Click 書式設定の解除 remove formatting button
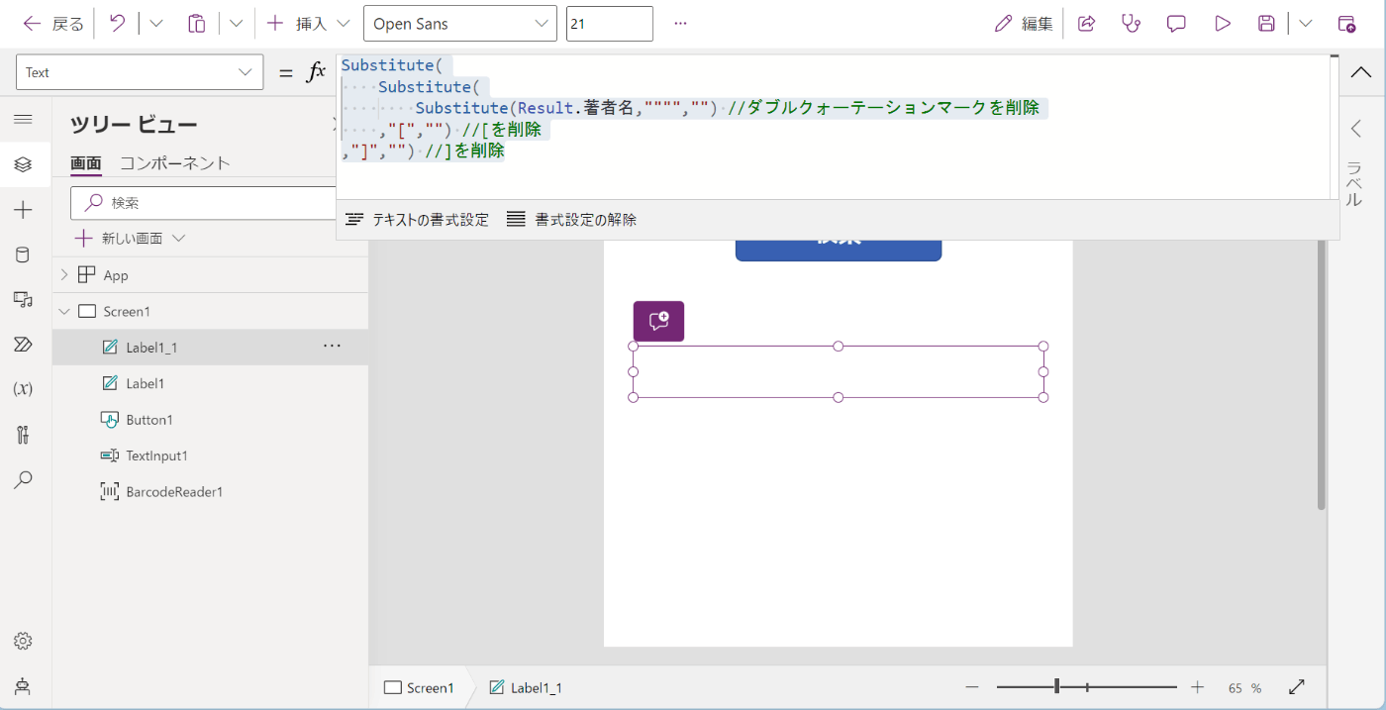The height and width of the screenshot is (710, 1386). (x=572, y=220)
